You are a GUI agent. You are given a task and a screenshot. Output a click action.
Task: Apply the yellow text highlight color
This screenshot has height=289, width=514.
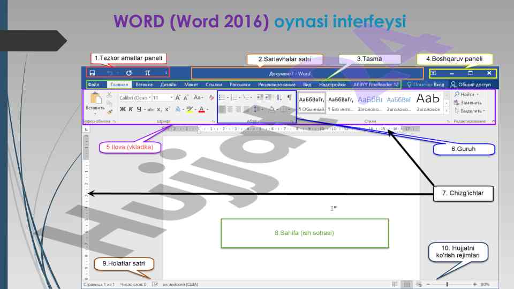click(189, 109)
